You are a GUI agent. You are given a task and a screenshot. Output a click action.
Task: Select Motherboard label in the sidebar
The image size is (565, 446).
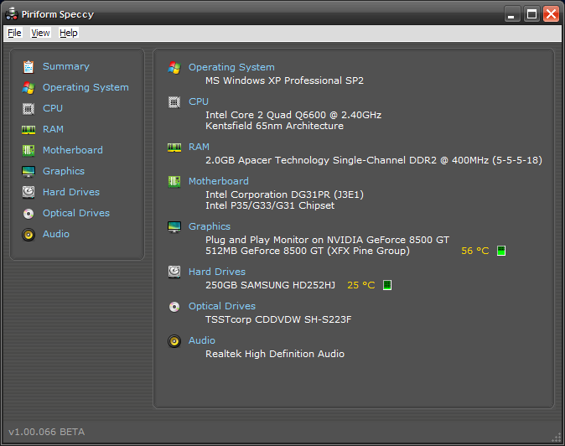pyautogui.click(x=73, y=150)
